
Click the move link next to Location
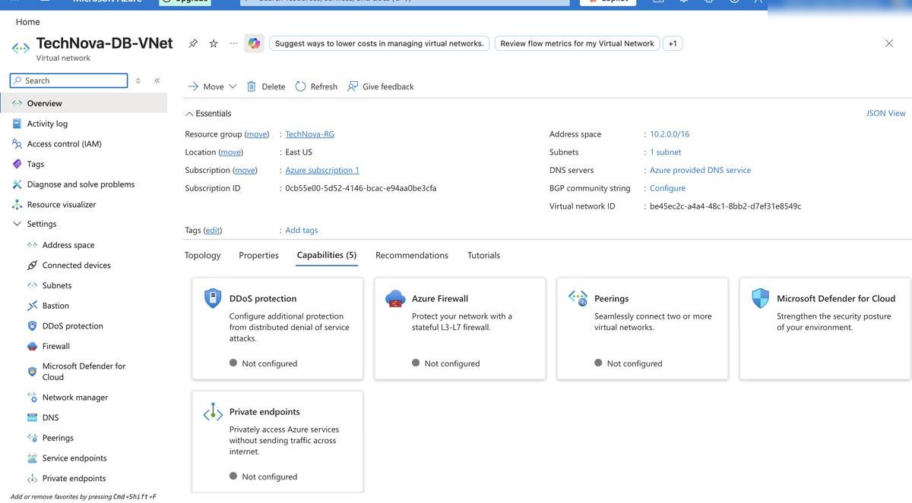231,152
